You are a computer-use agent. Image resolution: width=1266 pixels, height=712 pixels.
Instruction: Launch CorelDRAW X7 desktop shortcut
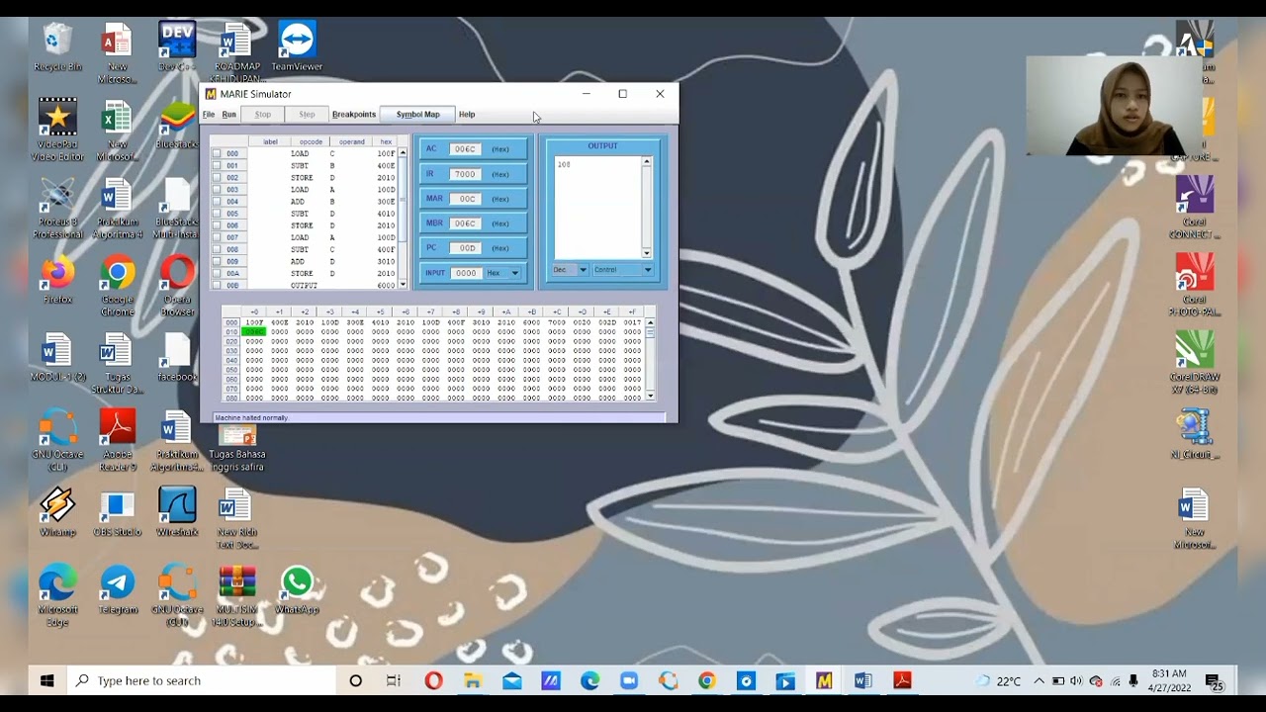[1194, 364]
